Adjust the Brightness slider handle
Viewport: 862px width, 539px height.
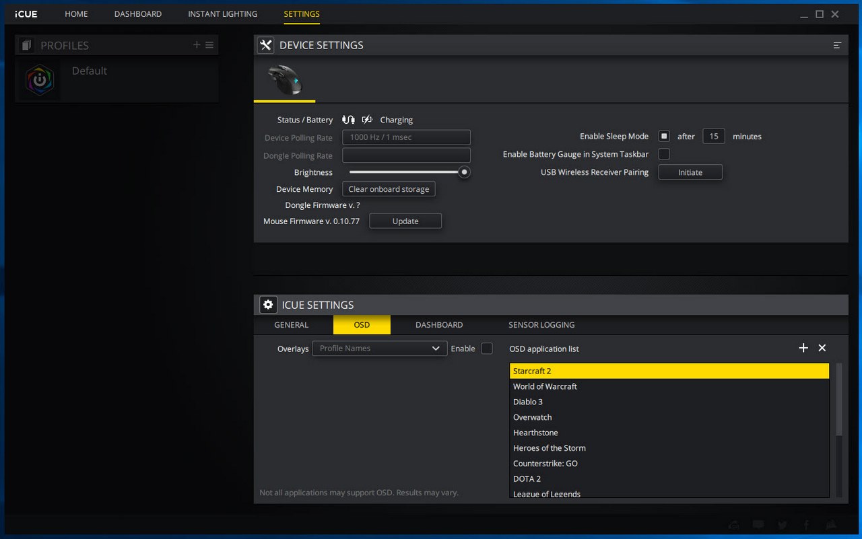click(464, 172)
